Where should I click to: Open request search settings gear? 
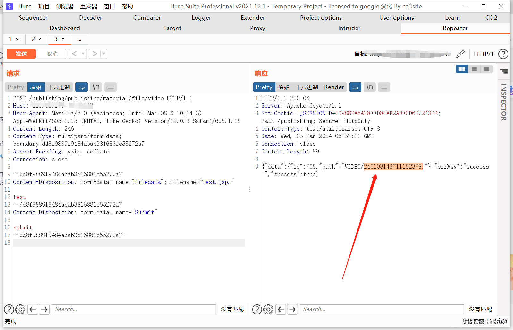pyautogui.click(x=20, y=309)
